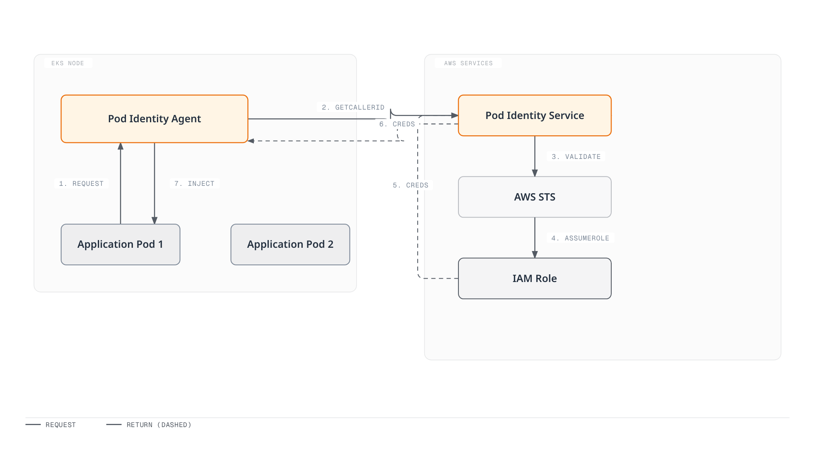Viewport: 815px width, 476px height.
Task: Select the Pod Identity Agent box
Action: [154, 119]
